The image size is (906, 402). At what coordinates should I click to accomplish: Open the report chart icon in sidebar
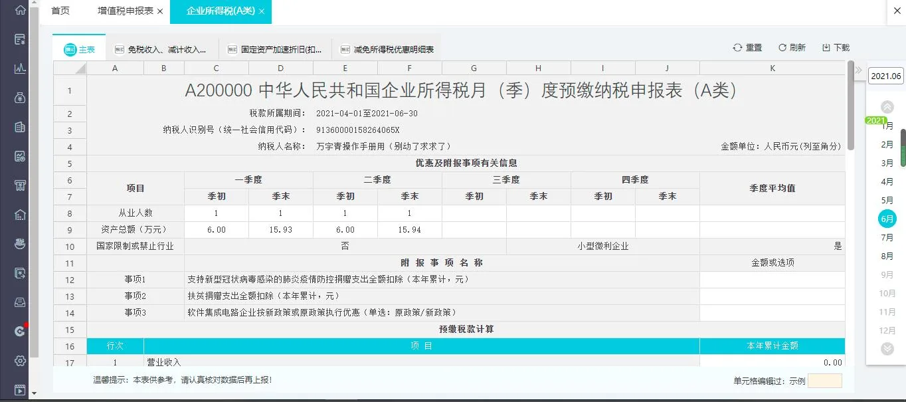pyautogui.click(x=20, y=156)
